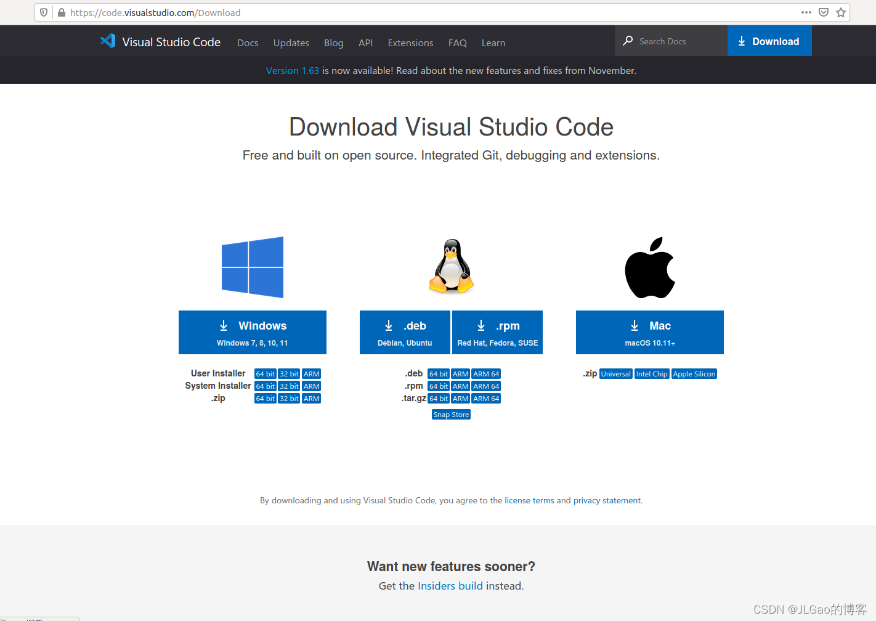Viewport: 876px width, 621px height.
Task: Open the page actions three-dots icon
Action: click(x=806, y=12)
